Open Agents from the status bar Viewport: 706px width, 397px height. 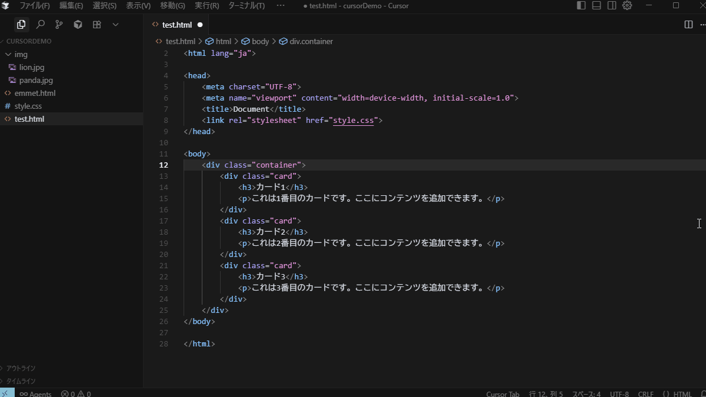[35, 393]
